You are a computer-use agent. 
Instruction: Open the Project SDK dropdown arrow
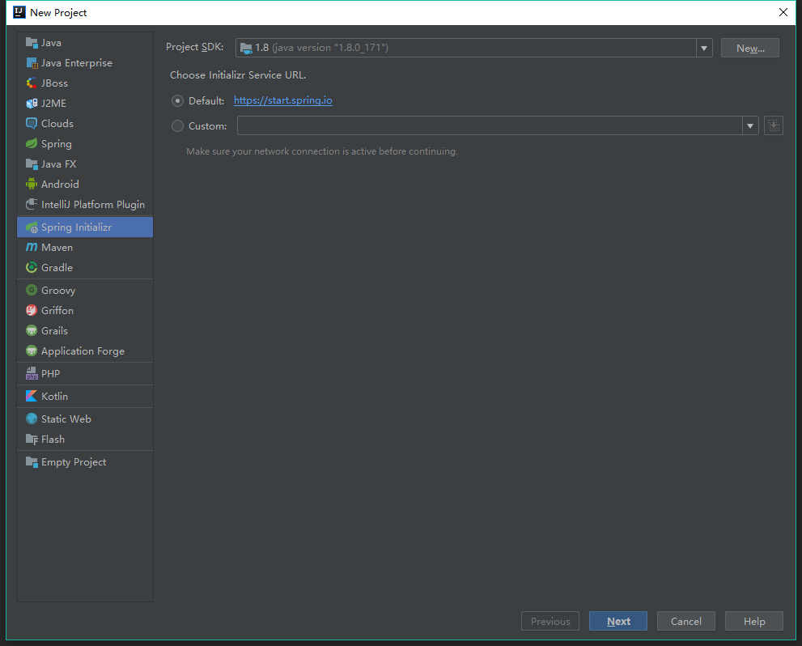click(704, 48)
